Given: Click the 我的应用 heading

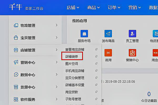Looking at the screenshot, I should coord(80,21).
